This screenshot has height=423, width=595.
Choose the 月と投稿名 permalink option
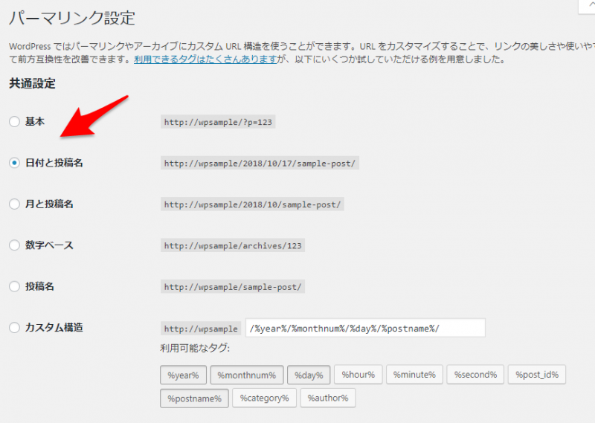(14, 204)
